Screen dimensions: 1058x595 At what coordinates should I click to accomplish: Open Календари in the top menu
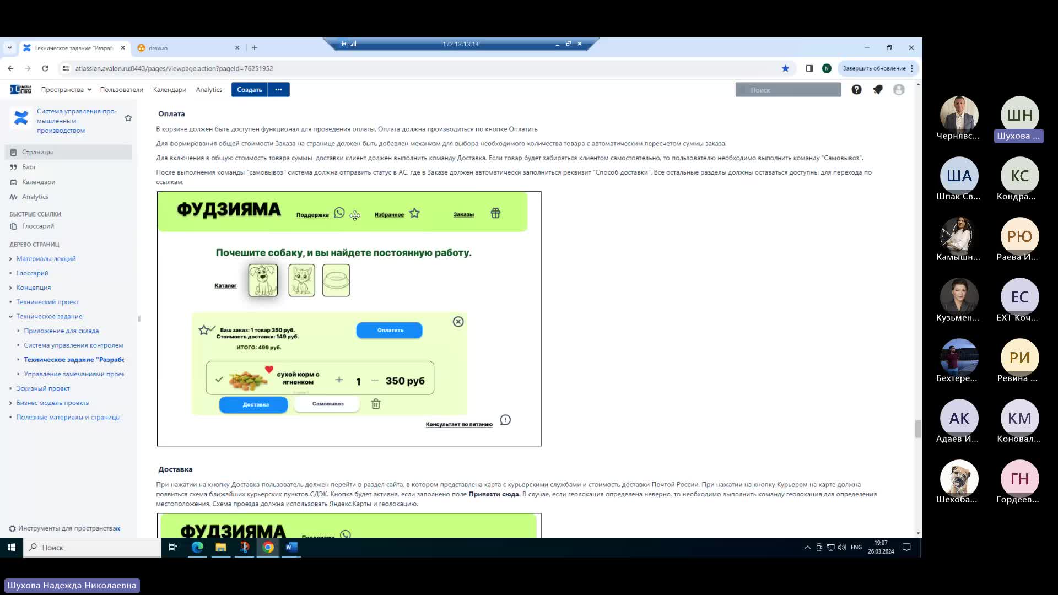169,89
